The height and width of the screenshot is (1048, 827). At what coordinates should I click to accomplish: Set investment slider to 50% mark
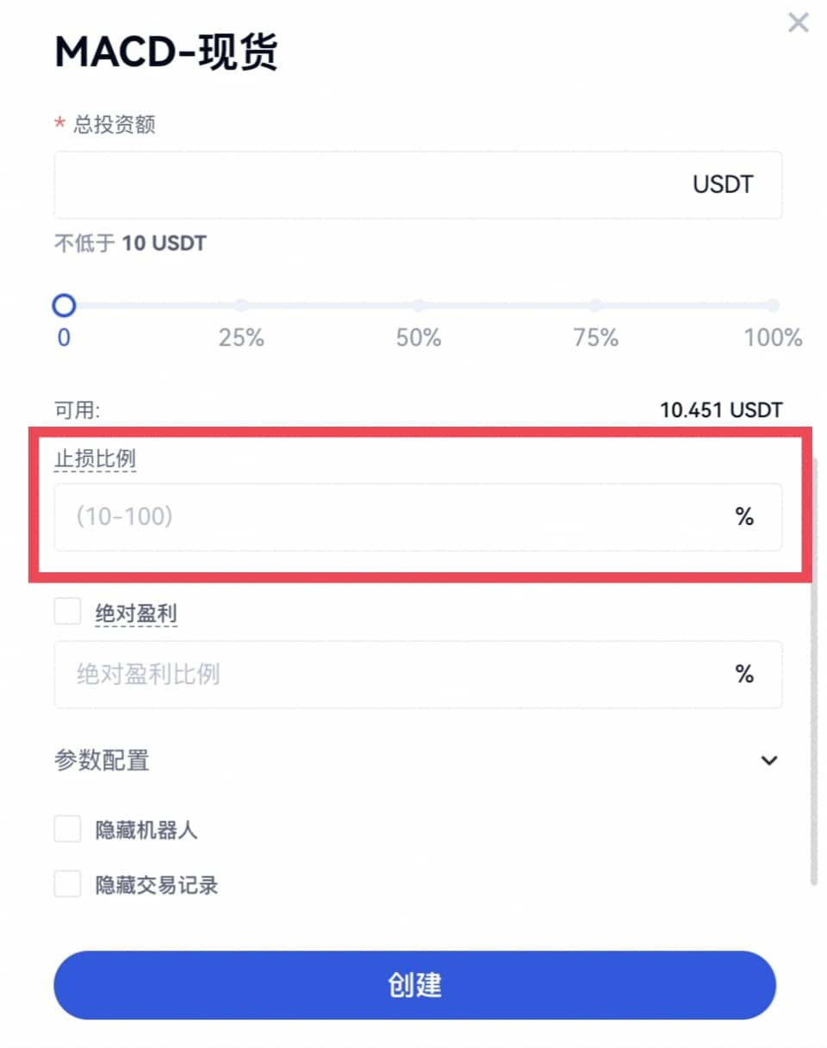pos(419,305)
